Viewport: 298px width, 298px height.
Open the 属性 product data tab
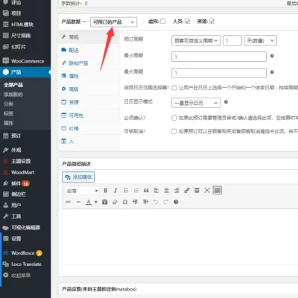click(x=89, y=76)
